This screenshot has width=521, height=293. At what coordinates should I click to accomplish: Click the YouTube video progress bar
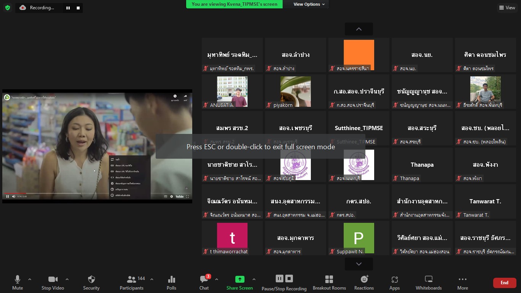pos(97,193)
